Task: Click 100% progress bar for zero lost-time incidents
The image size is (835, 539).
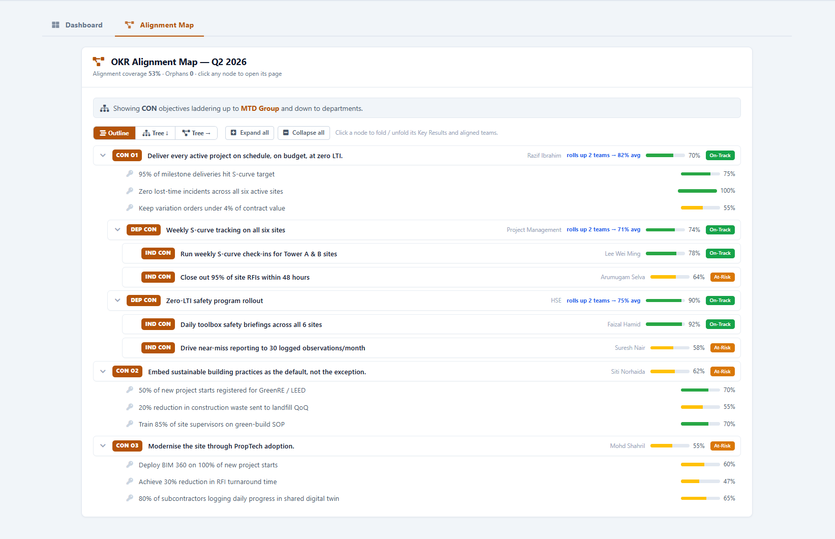Action: (x=697, y=191)
